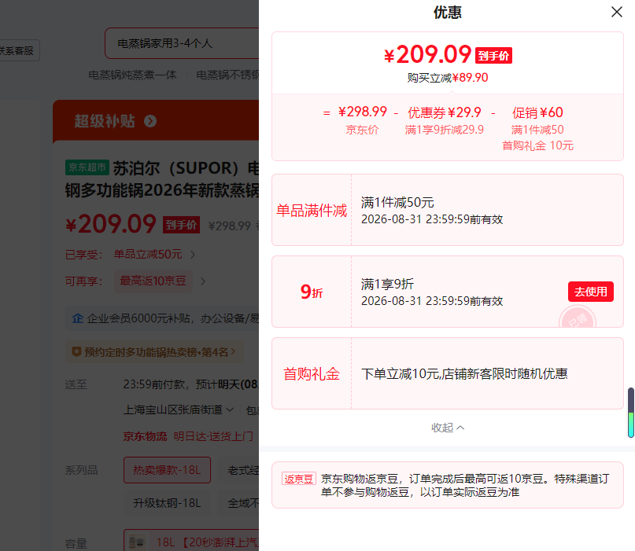Click the 电蒸锅炖蒸煮一体 search suggestion
This screenshot has width=635, height=551.
pos(132,75)
